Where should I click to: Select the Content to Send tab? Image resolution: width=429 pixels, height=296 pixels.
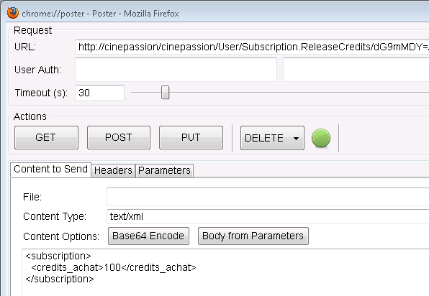(50, 170)
